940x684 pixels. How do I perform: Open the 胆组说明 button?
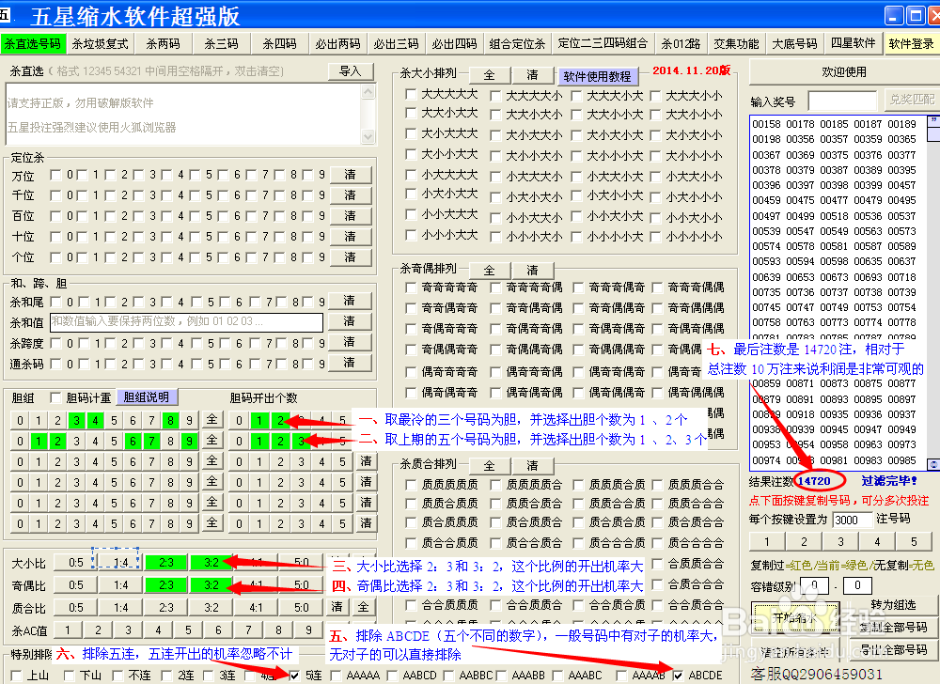coord(147,397)
